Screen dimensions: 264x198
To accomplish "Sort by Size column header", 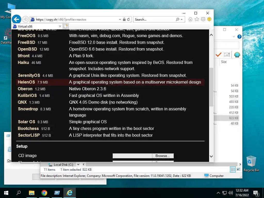I will point(224,62).
